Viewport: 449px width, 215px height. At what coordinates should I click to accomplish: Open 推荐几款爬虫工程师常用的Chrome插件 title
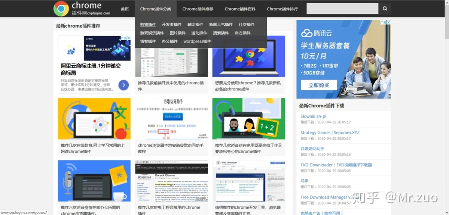169,211
